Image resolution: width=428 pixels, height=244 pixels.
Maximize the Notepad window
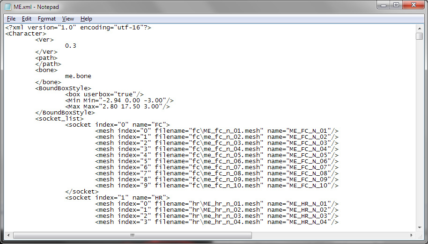coord(396,5)
